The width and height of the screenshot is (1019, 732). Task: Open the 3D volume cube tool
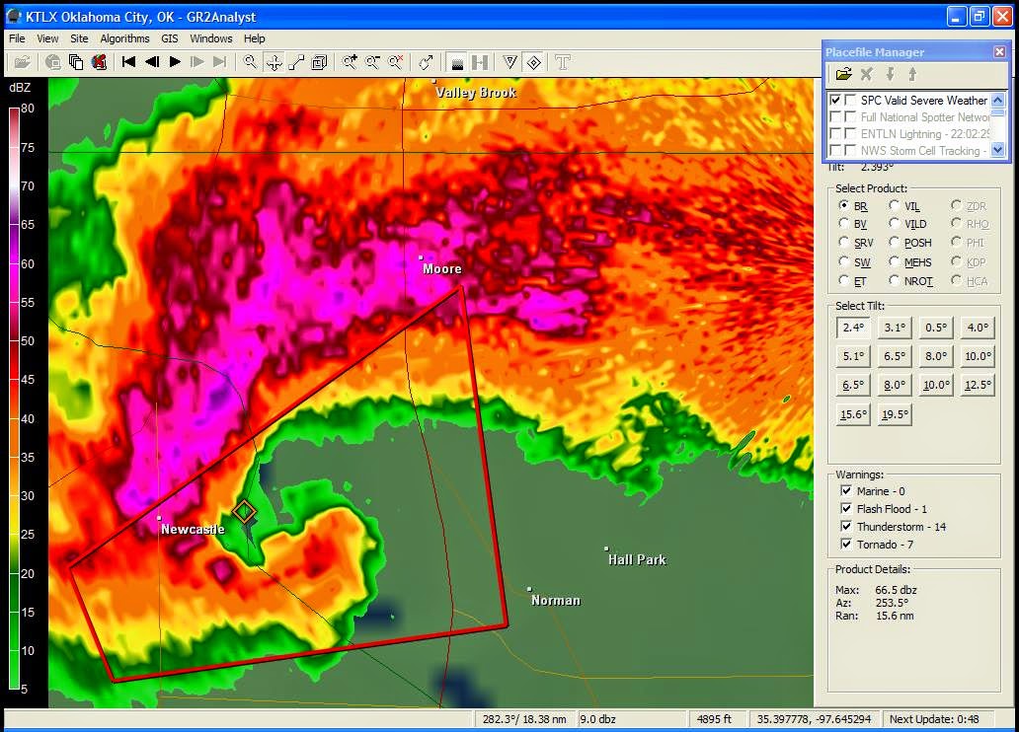319,62
